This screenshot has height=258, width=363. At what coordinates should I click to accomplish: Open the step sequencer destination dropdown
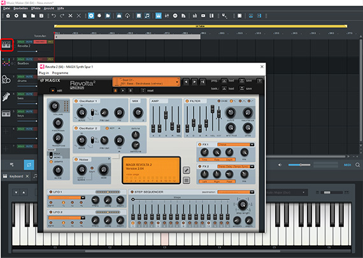pyautogui.click(x=252, y=192)
